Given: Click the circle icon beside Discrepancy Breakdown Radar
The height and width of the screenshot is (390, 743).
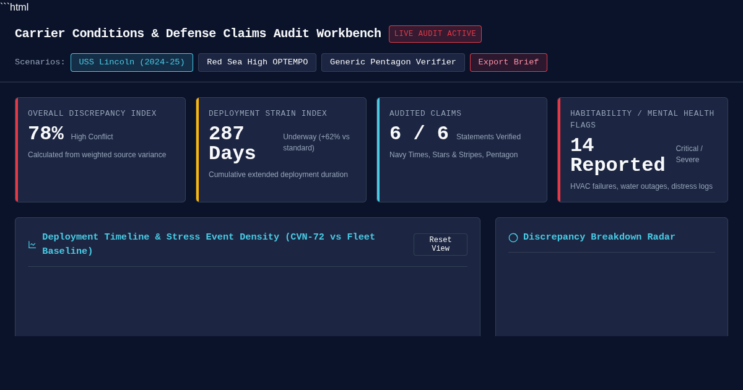Looking at the screenshot, I should (513, 237).
